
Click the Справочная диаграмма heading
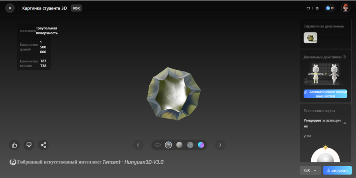pos(324,26)
